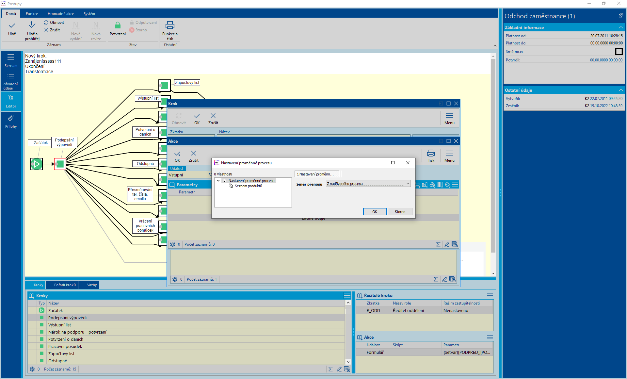Image resolution: width=627 pixels, height=379 pixels.
Task: Click the green Začátek start node
Action: (37, 164)
